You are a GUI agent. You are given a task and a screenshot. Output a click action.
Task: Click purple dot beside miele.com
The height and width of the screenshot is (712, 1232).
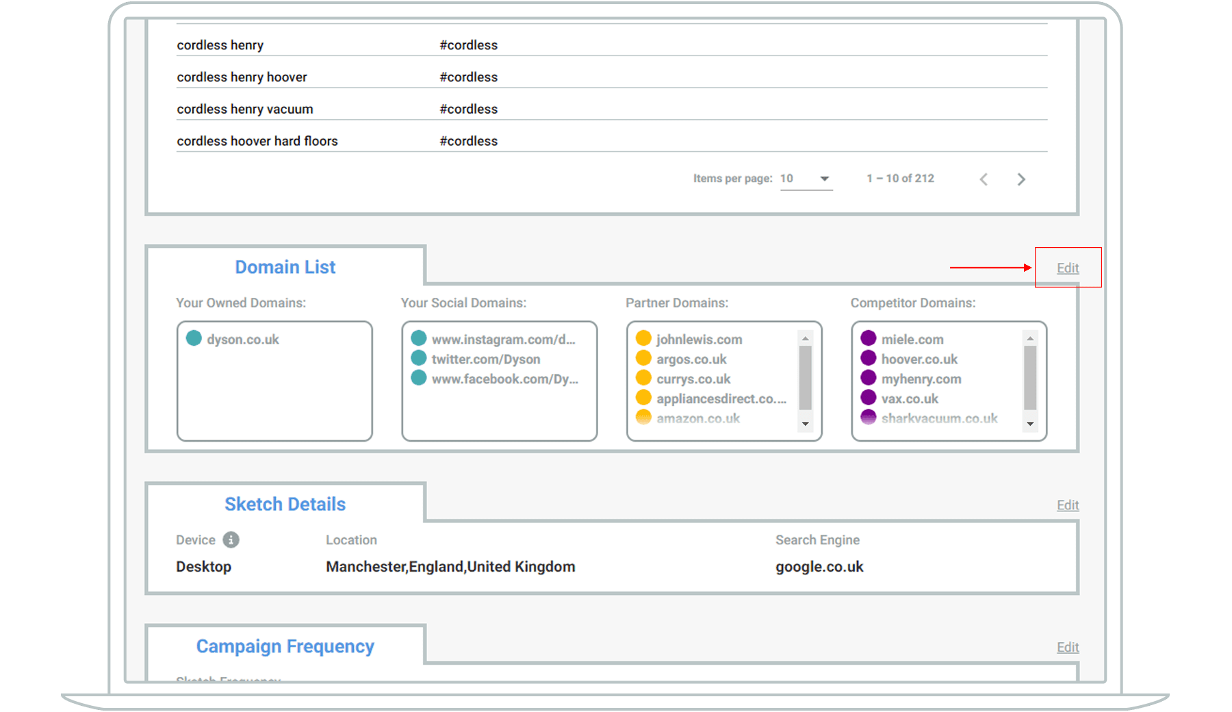869,338
